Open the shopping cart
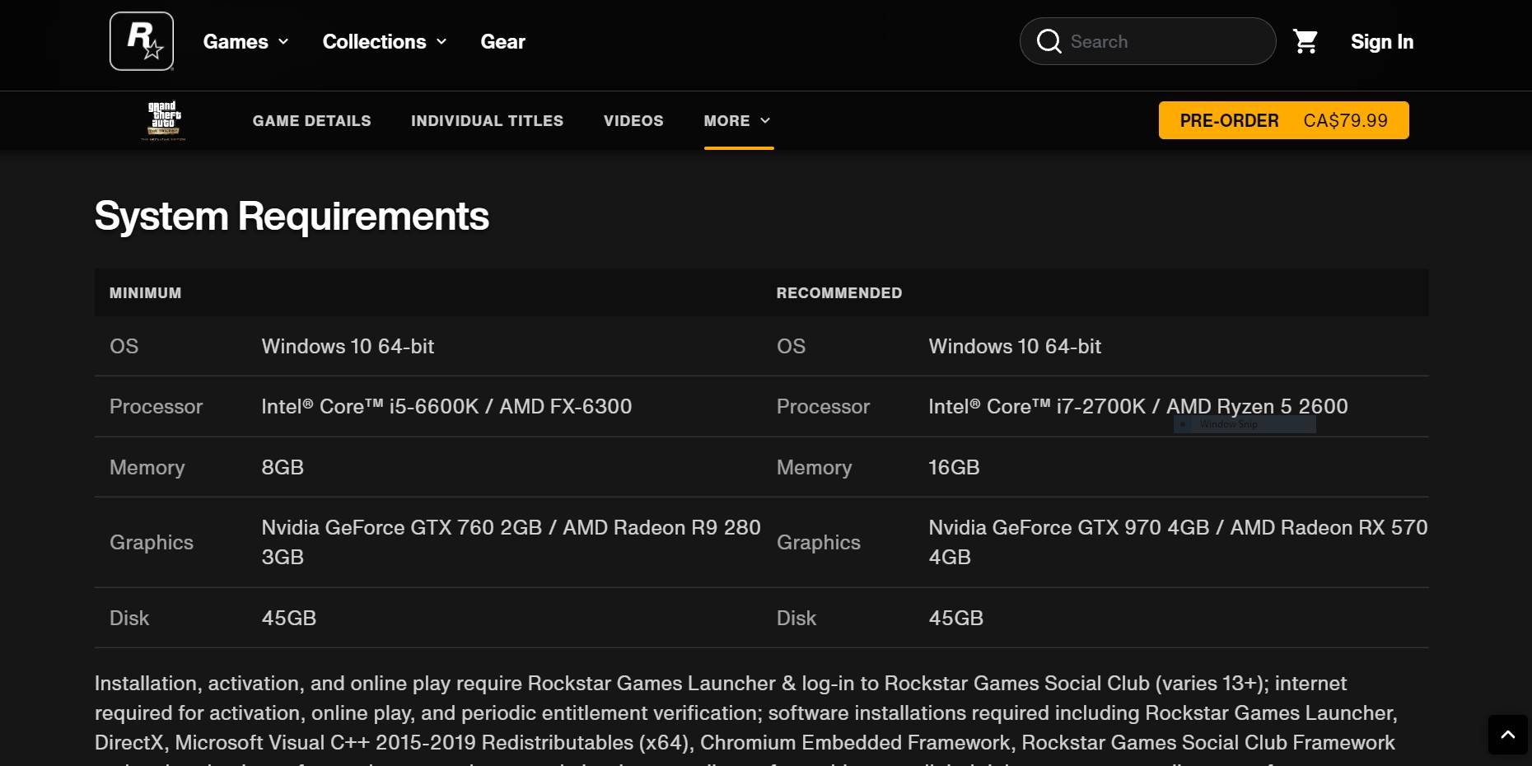This screenshot has height=766, width=1532. 1305,41
